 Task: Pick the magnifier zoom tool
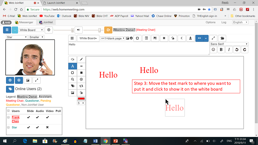(x=73, y=79)
